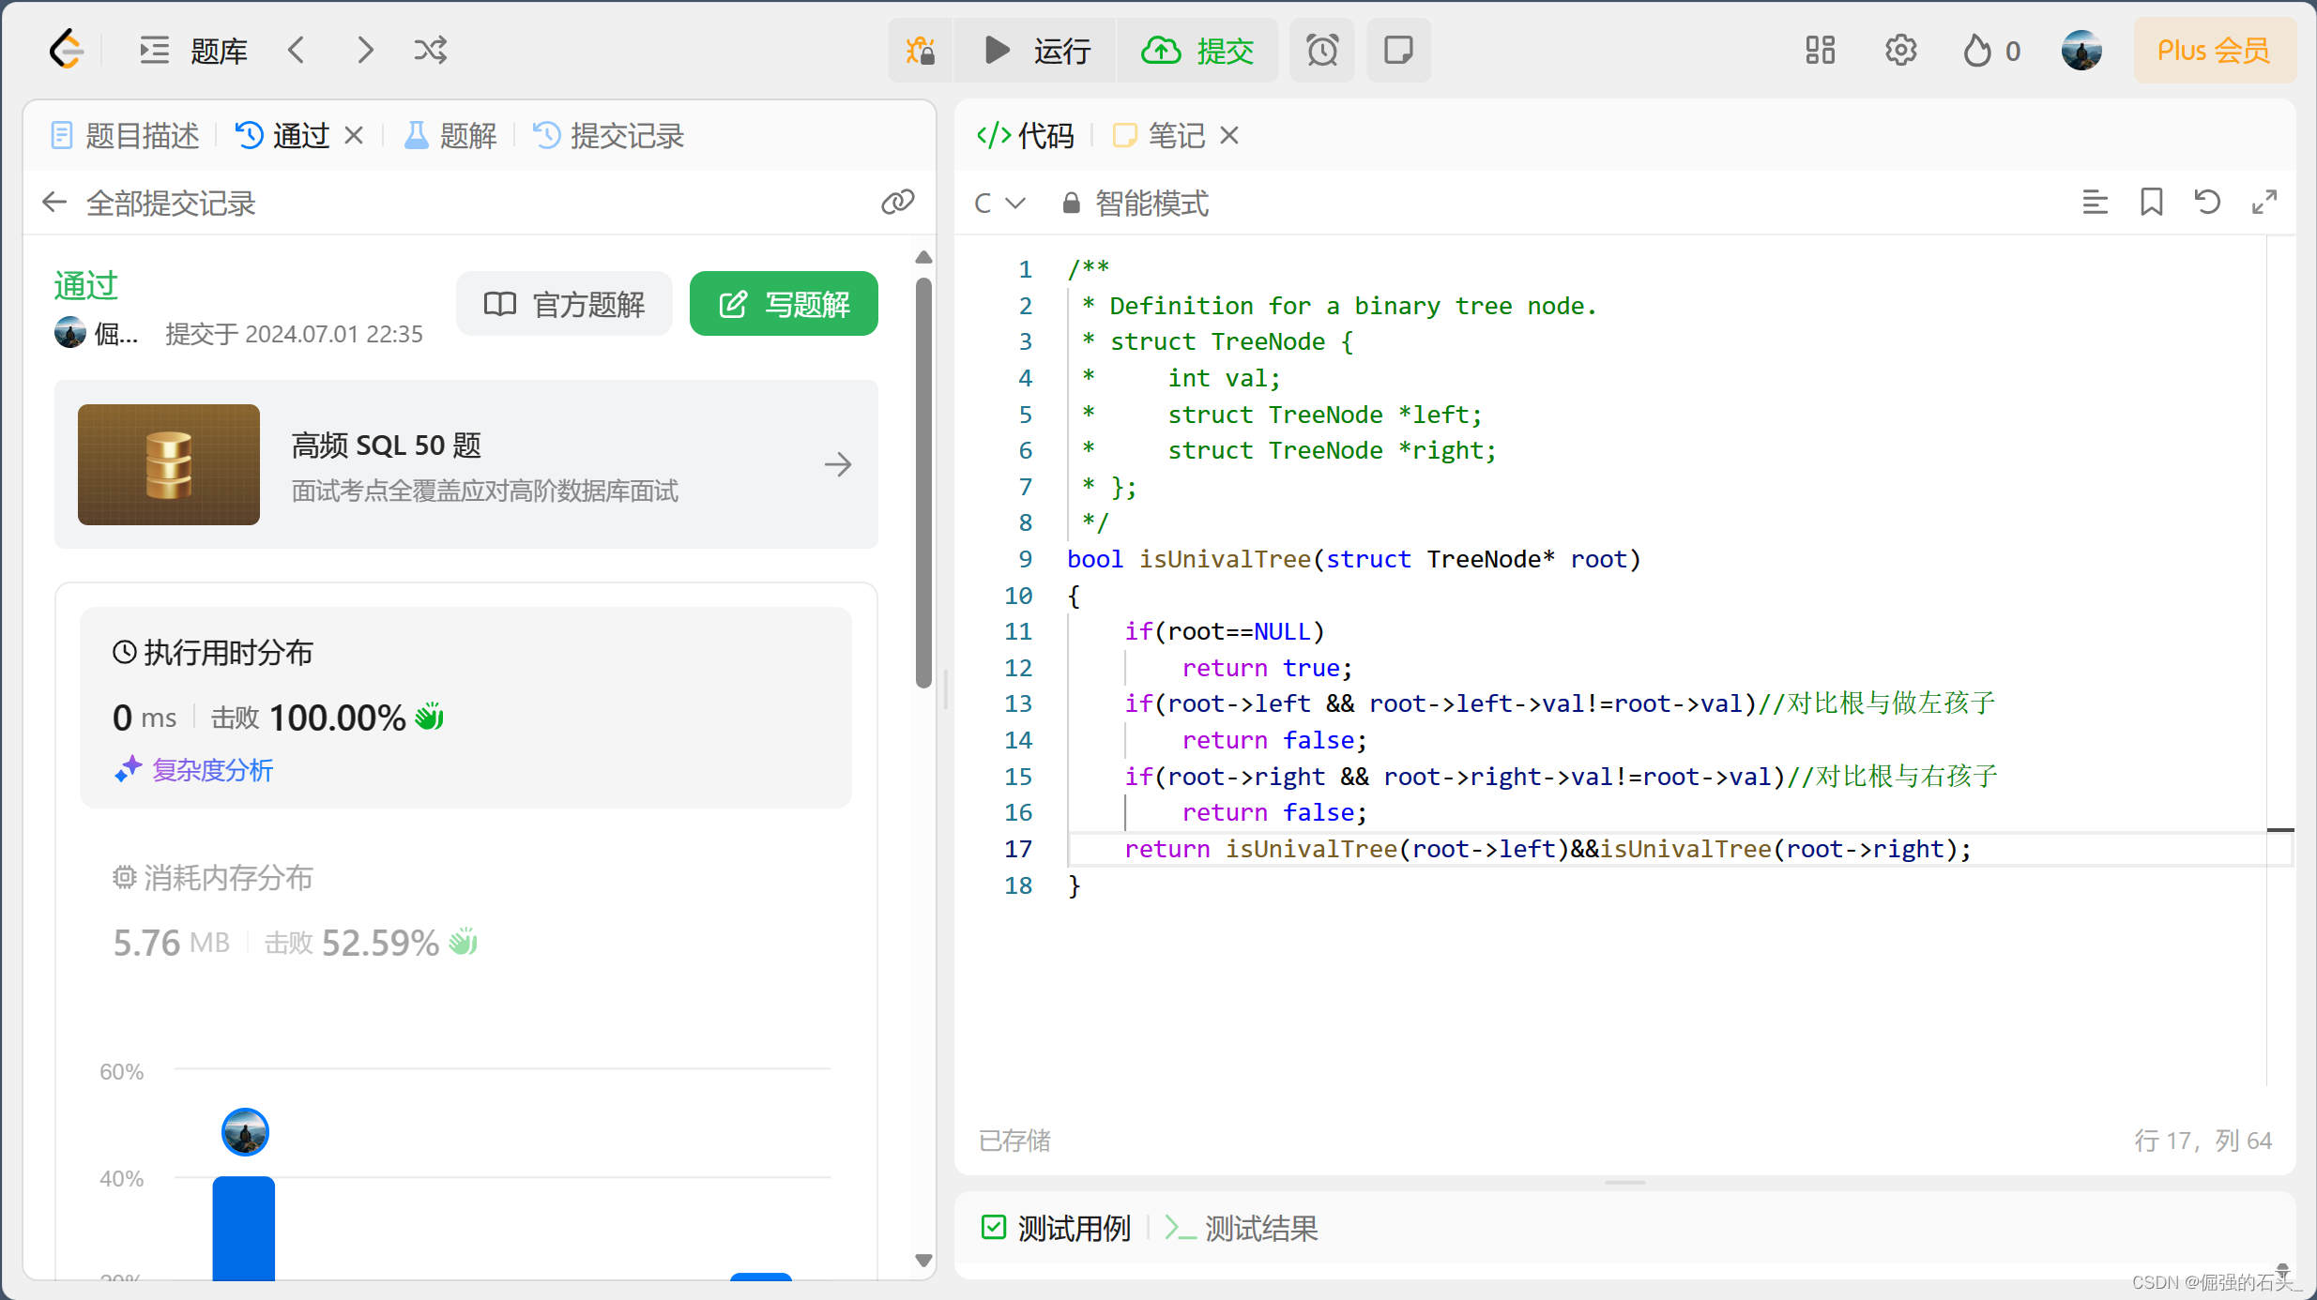The height and width of the screenshot is (1300, 2317).
Task: Copy submission link via chain icon
Action: tap(897, 203)
